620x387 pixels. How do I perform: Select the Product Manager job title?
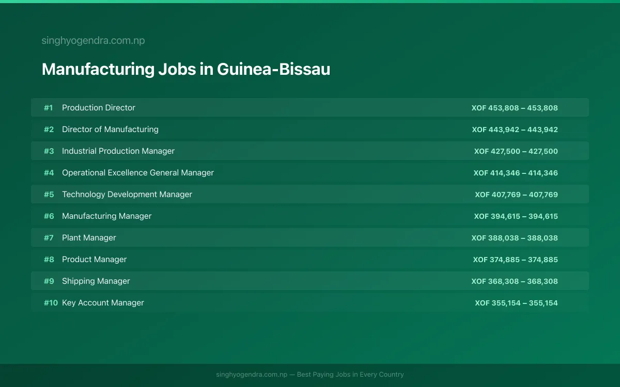[94, 259]
